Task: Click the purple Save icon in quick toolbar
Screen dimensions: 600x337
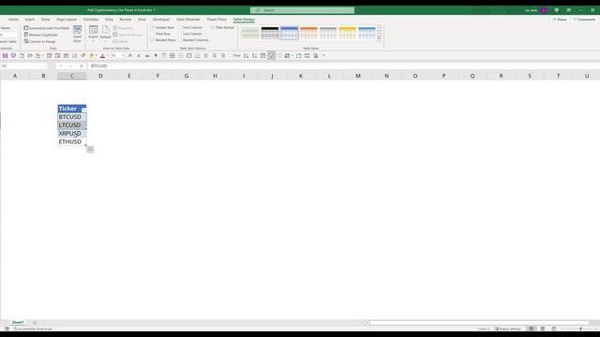Action: tap(5, 56)
